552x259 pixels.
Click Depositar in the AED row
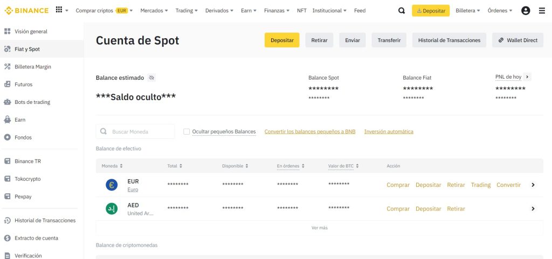point(429,209)
